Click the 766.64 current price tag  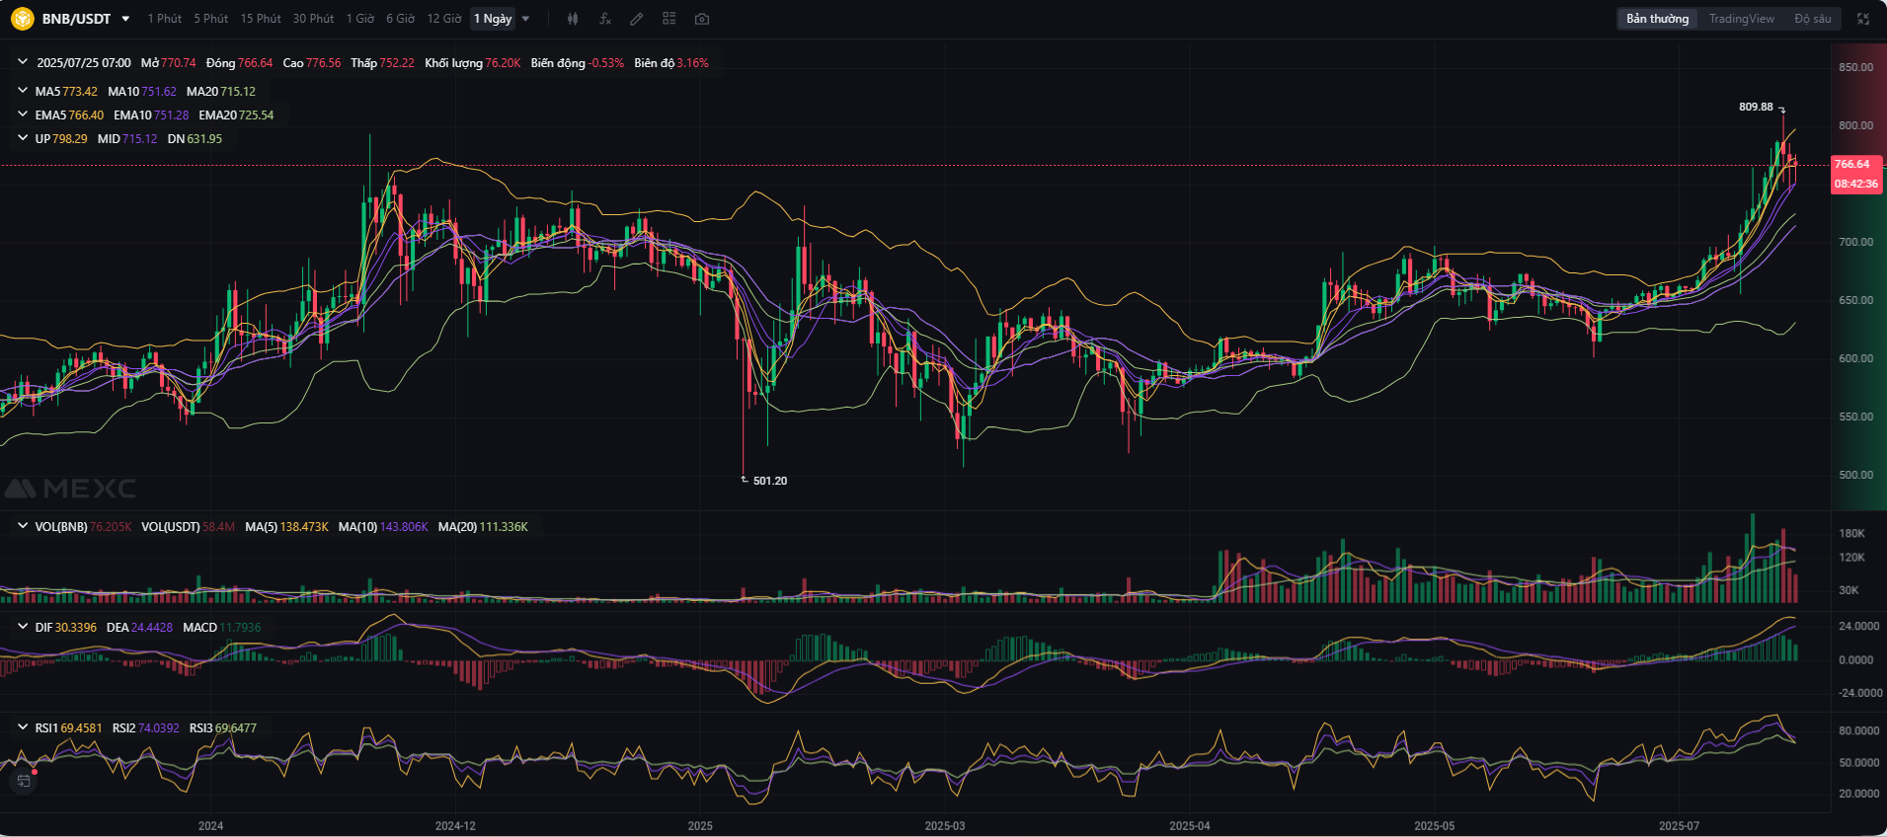1852,164
